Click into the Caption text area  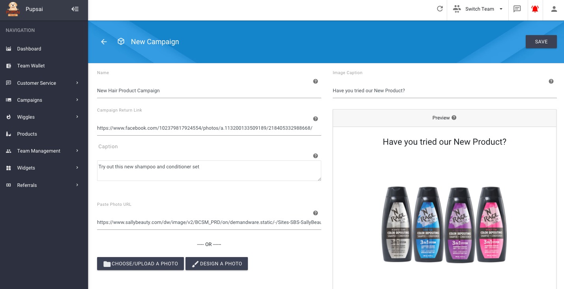coord(209,171)
